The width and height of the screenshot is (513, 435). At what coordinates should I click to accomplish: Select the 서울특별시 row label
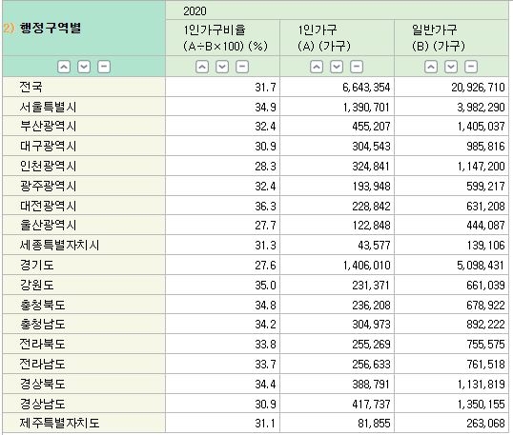[x=48, y=107]
